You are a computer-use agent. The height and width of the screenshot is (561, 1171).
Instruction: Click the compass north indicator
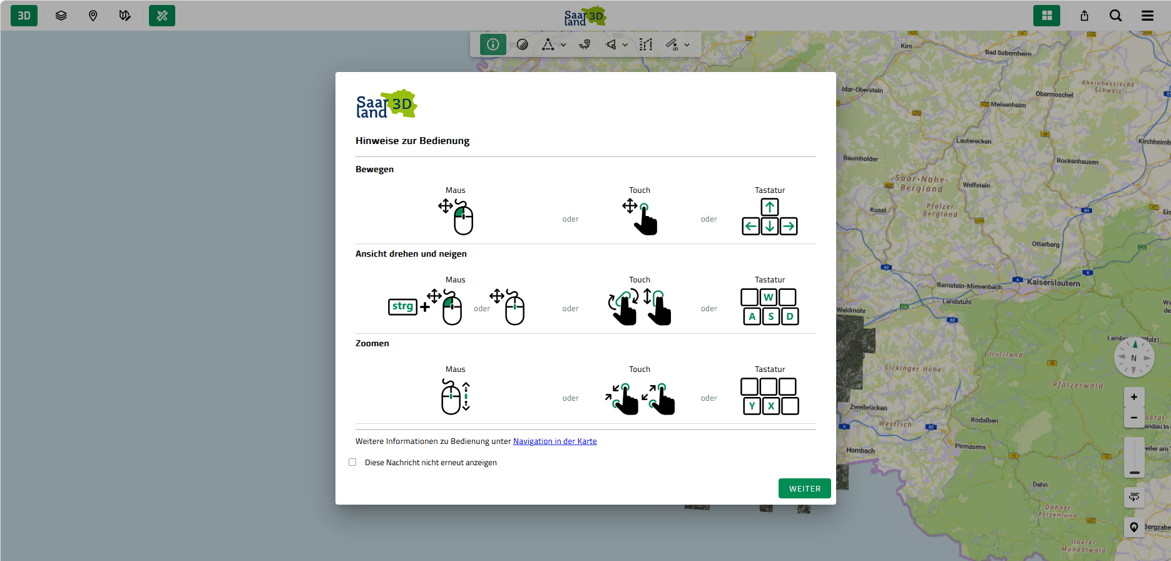(1134, 358)
